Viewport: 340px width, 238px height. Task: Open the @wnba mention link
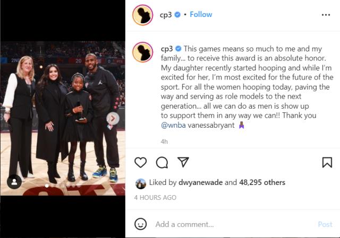[x=173, y=125]
